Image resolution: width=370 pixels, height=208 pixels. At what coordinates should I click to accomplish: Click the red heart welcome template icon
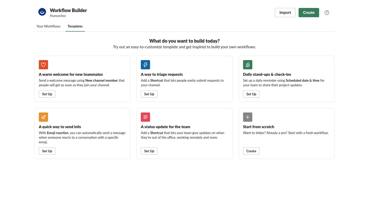pos(43,65)
